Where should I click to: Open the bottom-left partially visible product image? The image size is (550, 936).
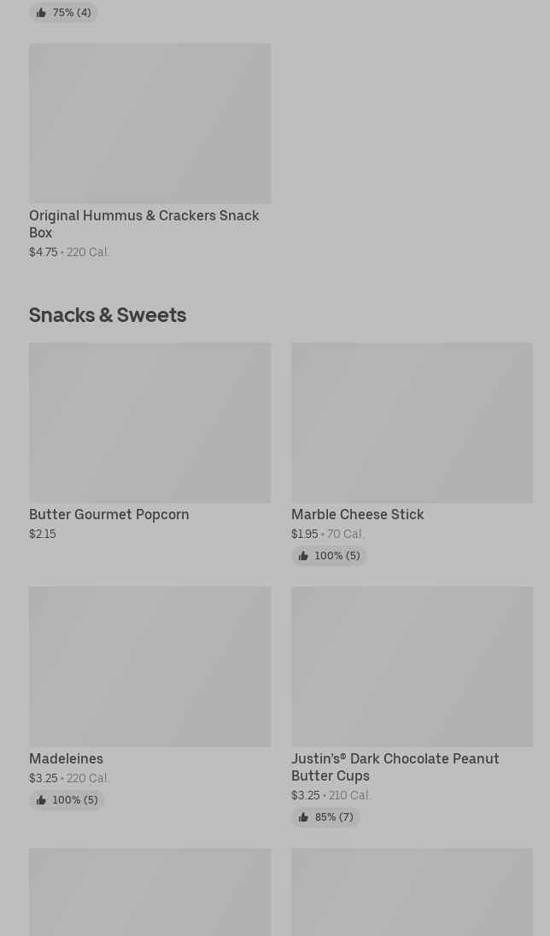pos(149,892)
